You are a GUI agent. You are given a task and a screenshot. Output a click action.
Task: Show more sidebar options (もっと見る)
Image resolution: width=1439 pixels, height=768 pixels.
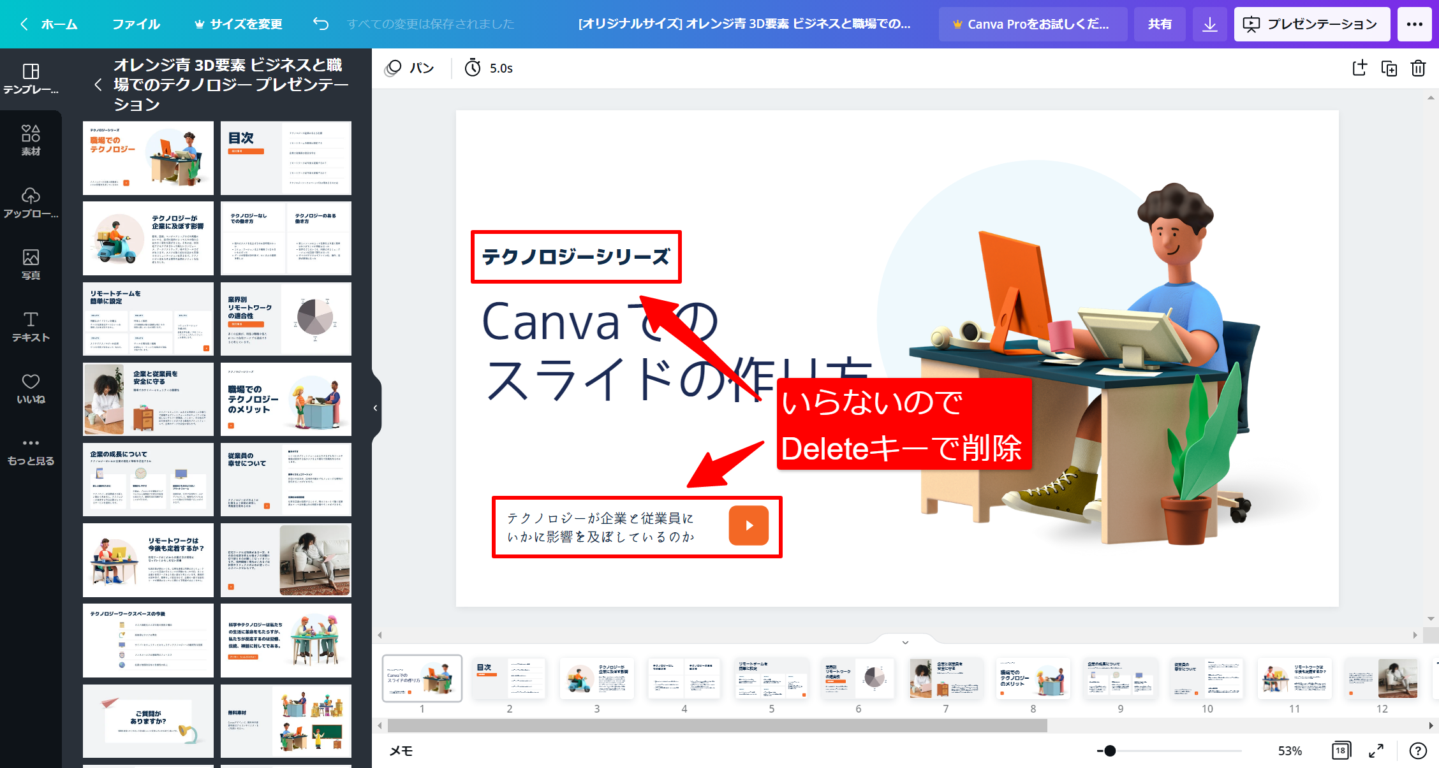[31, 451]
